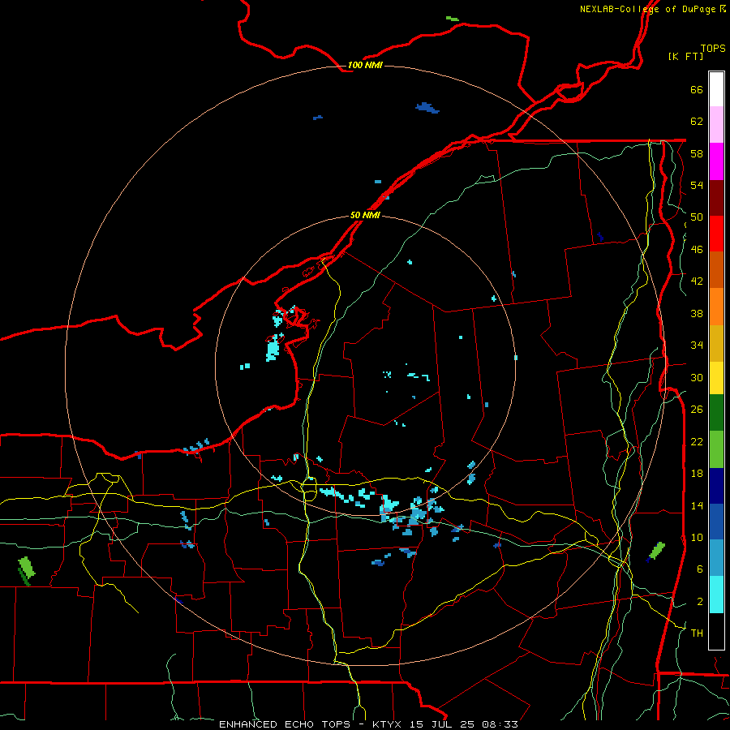
Task: Click the orange 38-42 K FT swatch
Action: pyautogui.click(x=716, y=307)
